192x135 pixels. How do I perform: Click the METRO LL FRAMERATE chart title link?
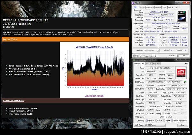coord(94,47)
